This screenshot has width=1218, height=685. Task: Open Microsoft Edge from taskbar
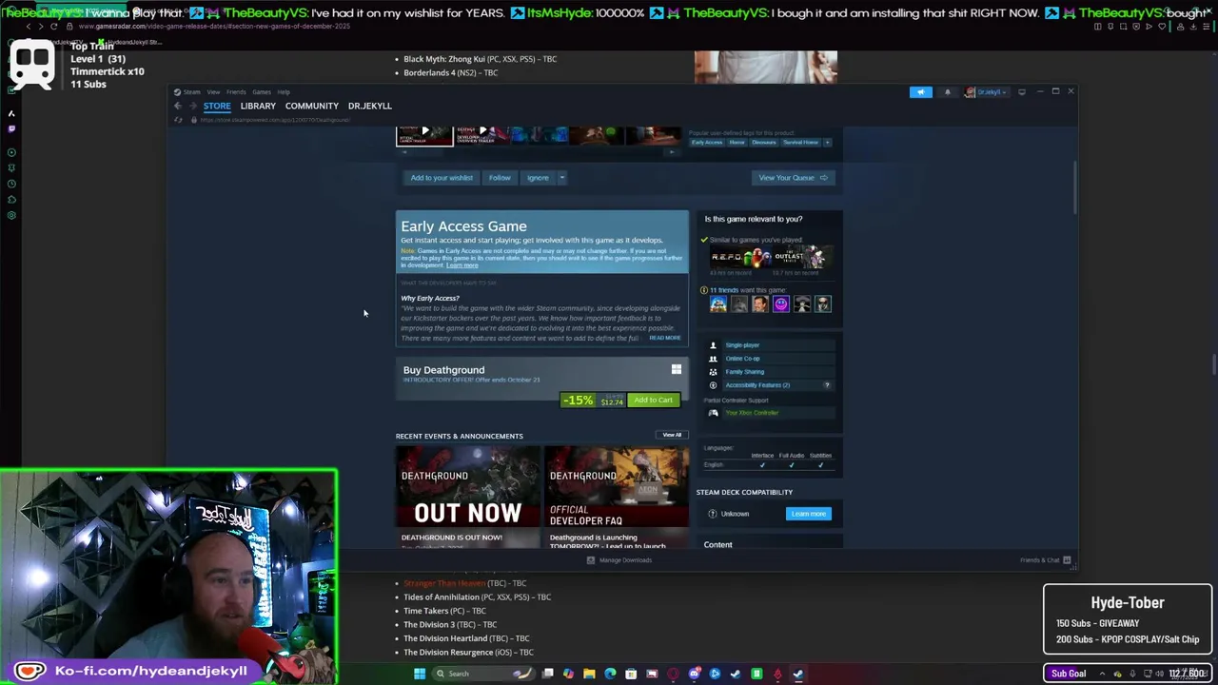[610, 674]
